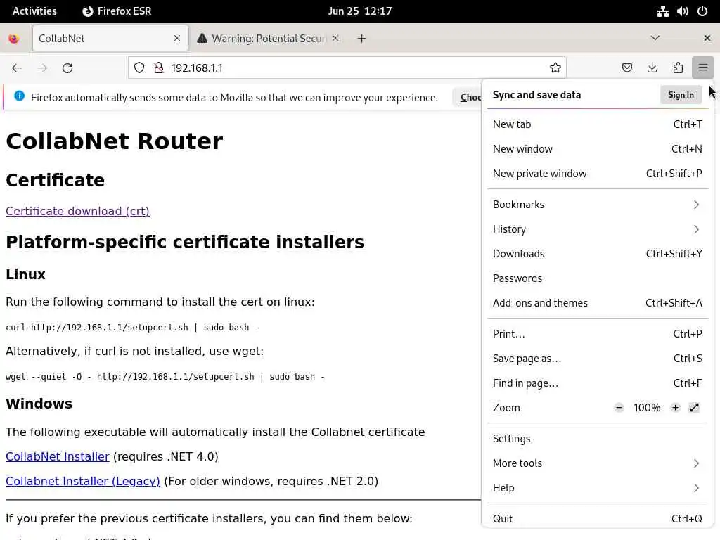Open the Activities overview
This screenshot has height=540, width=720.
[34, 11]
